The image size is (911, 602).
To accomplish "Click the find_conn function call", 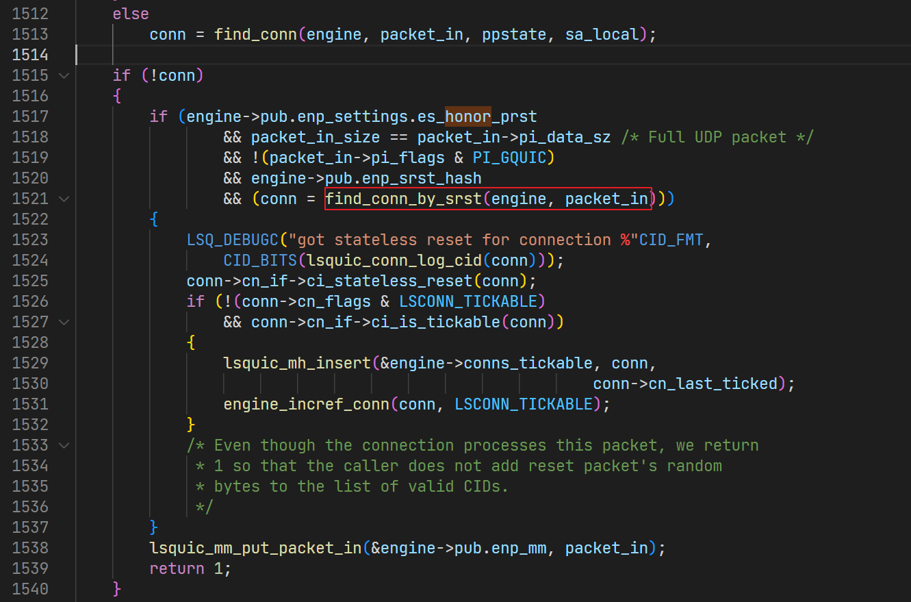I will tap(255, 34).
